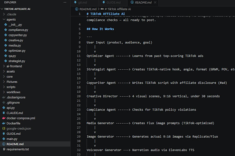The width and height of the screenshot is (235, 156).
Task: Click markdown icon on git.md tab
Action: [x=75, y=2]
